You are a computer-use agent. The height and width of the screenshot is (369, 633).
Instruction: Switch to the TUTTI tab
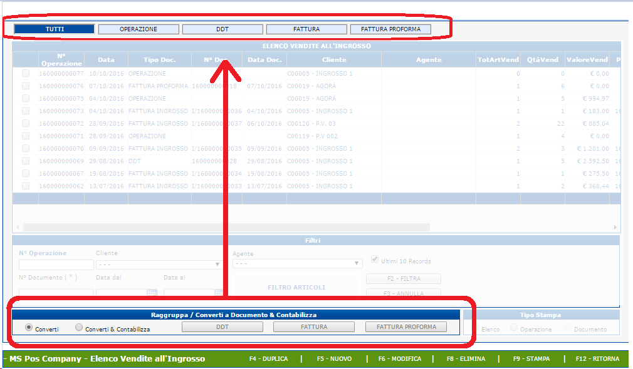(x=55, y=29)
